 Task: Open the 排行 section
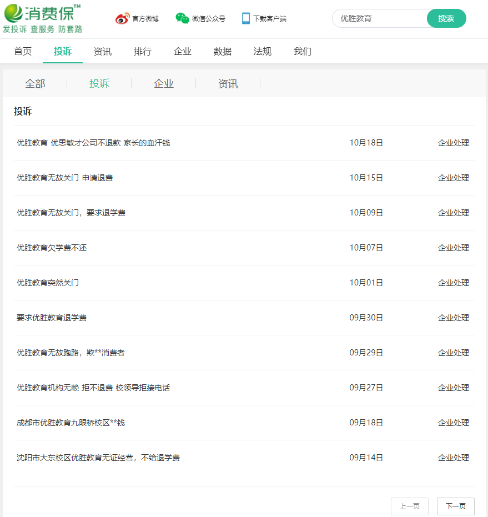[x=143, y=51]
